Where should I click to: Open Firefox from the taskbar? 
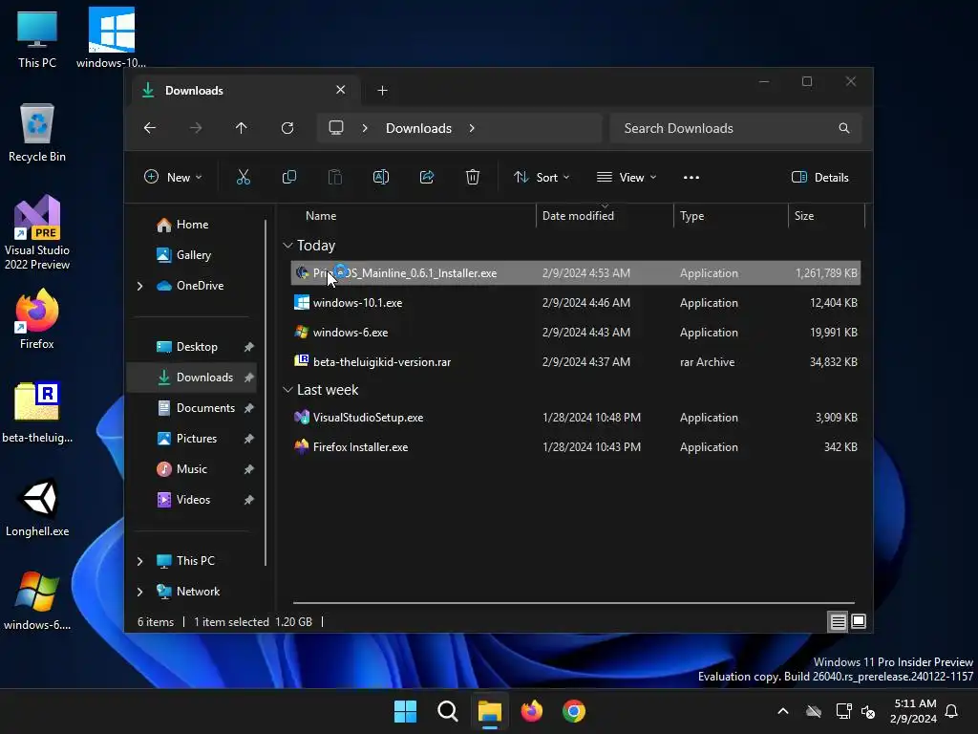pos(531,711)
